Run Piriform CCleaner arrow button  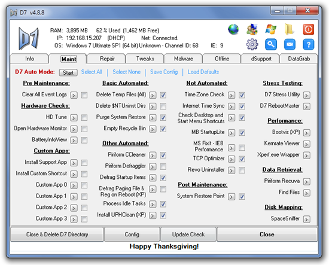[153, 156]
